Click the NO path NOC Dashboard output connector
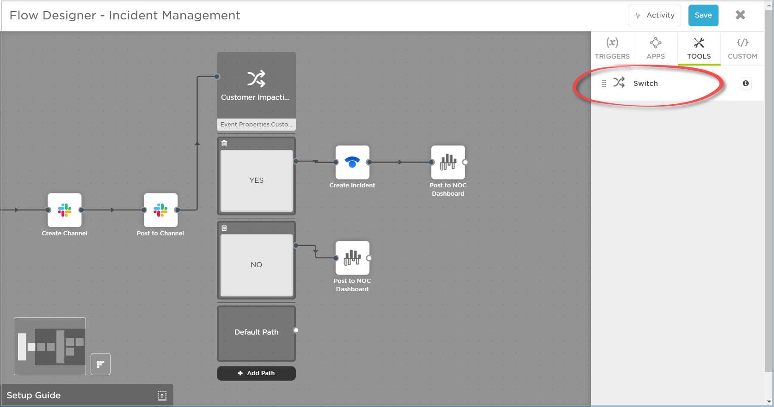The height and width of the screenshot is (407, 774). pyautogui.click(x=369, y=258)
